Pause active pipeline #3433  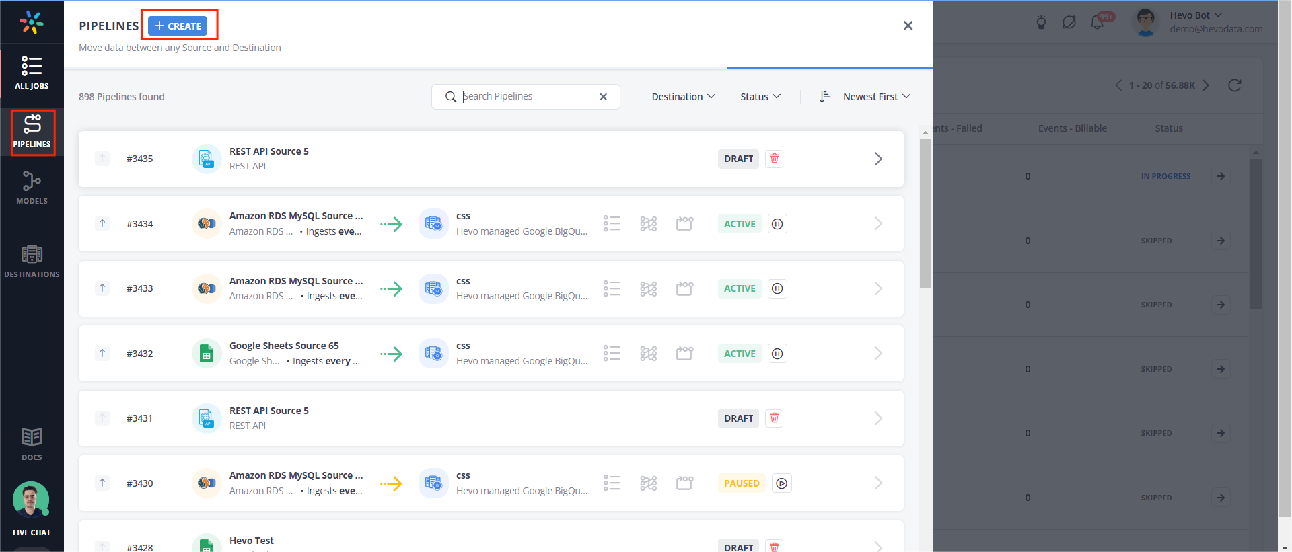click(x=777, y=288)
